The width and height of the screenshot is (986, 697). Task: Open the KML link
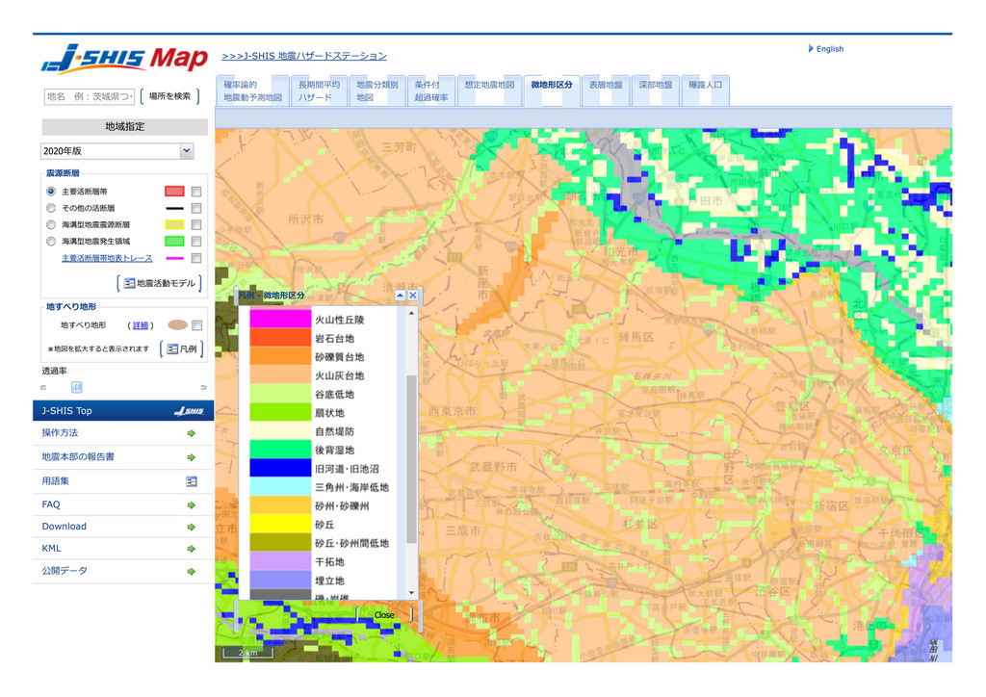click(x=52, y=549)
